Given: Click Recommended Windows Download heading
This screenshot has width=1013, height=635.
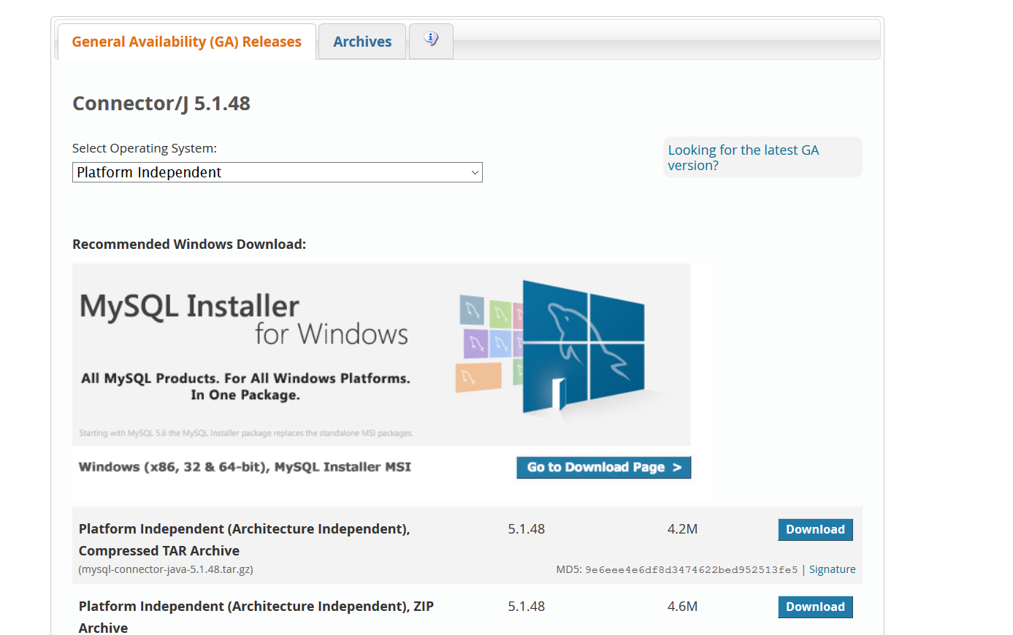Looking at the screenshot, I should 189,245.
